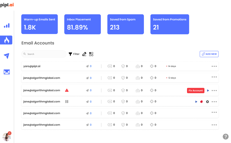Open the Saved from Spam card
The height and width of the screenshot is (143, 231).
pyautogui.click(x=126, y=24)
